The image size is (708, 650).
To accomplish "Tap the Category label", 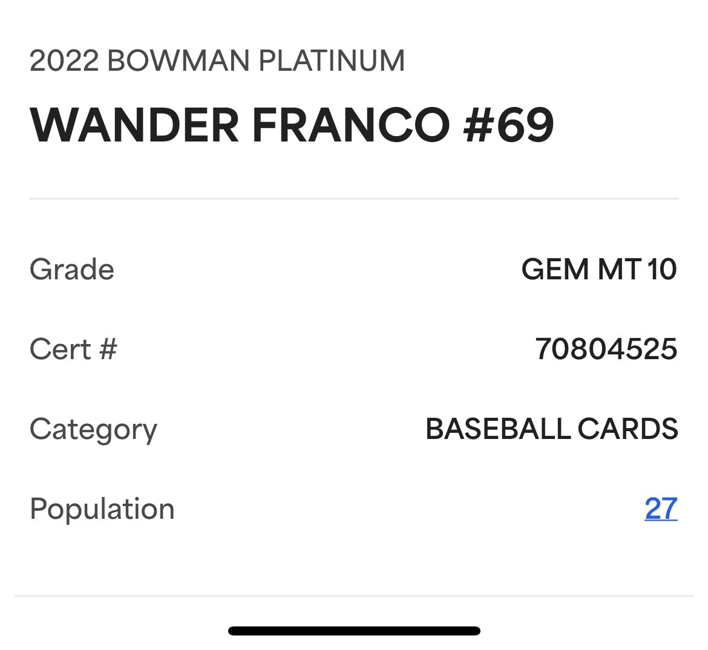I will (93, 430).
